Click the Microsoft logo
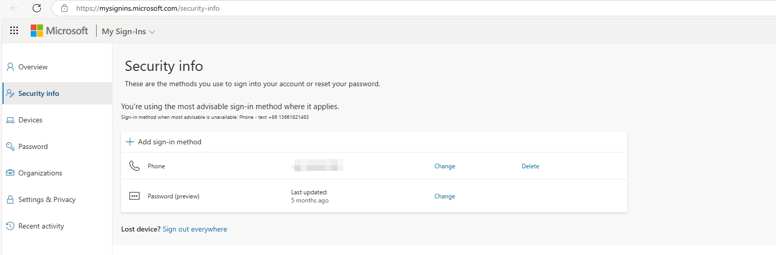Image resolution: width=776 pixels, height=255 pixels. point(59,31)
